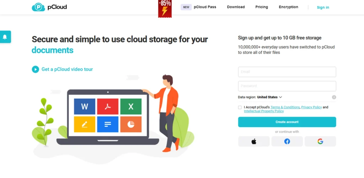The image size is (364, 178).
Task: Open the Terms & Conditions link
Action: tap(285, 107)
